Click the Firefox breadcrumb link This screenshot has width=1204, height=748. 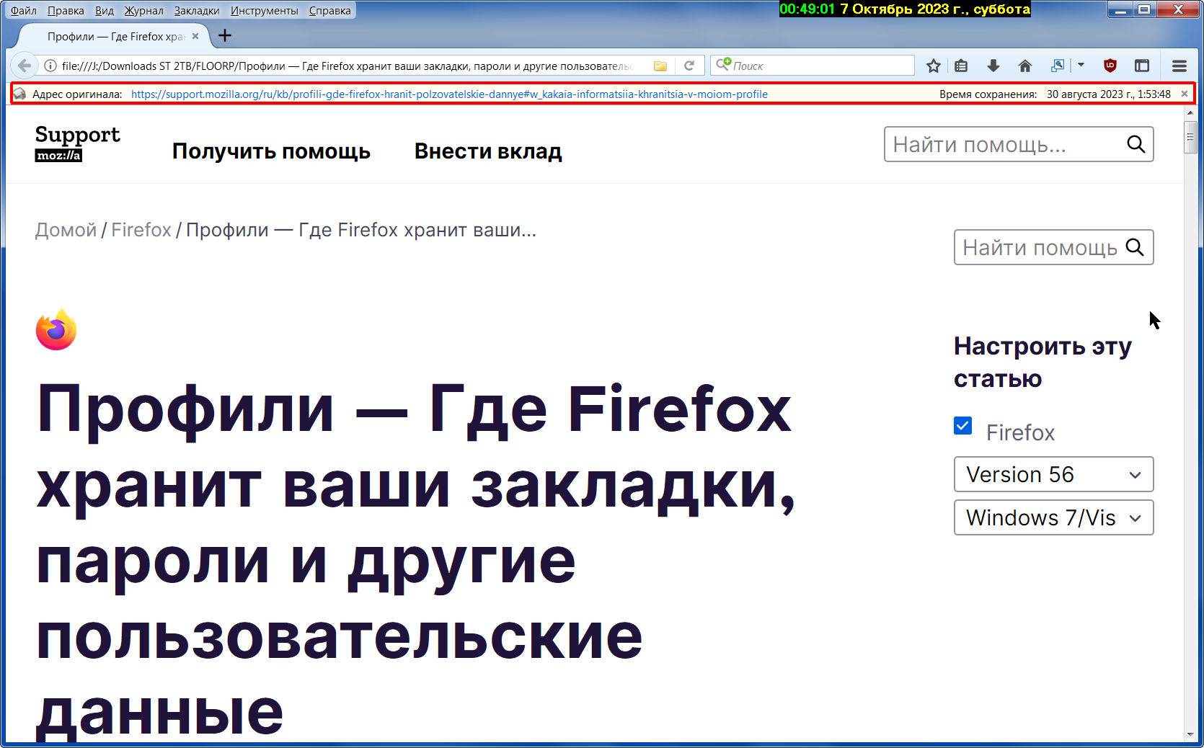(141, 230)
